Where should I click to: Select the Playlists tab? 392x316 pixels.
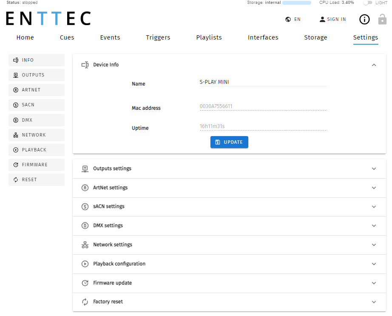(x=209, y=37)
